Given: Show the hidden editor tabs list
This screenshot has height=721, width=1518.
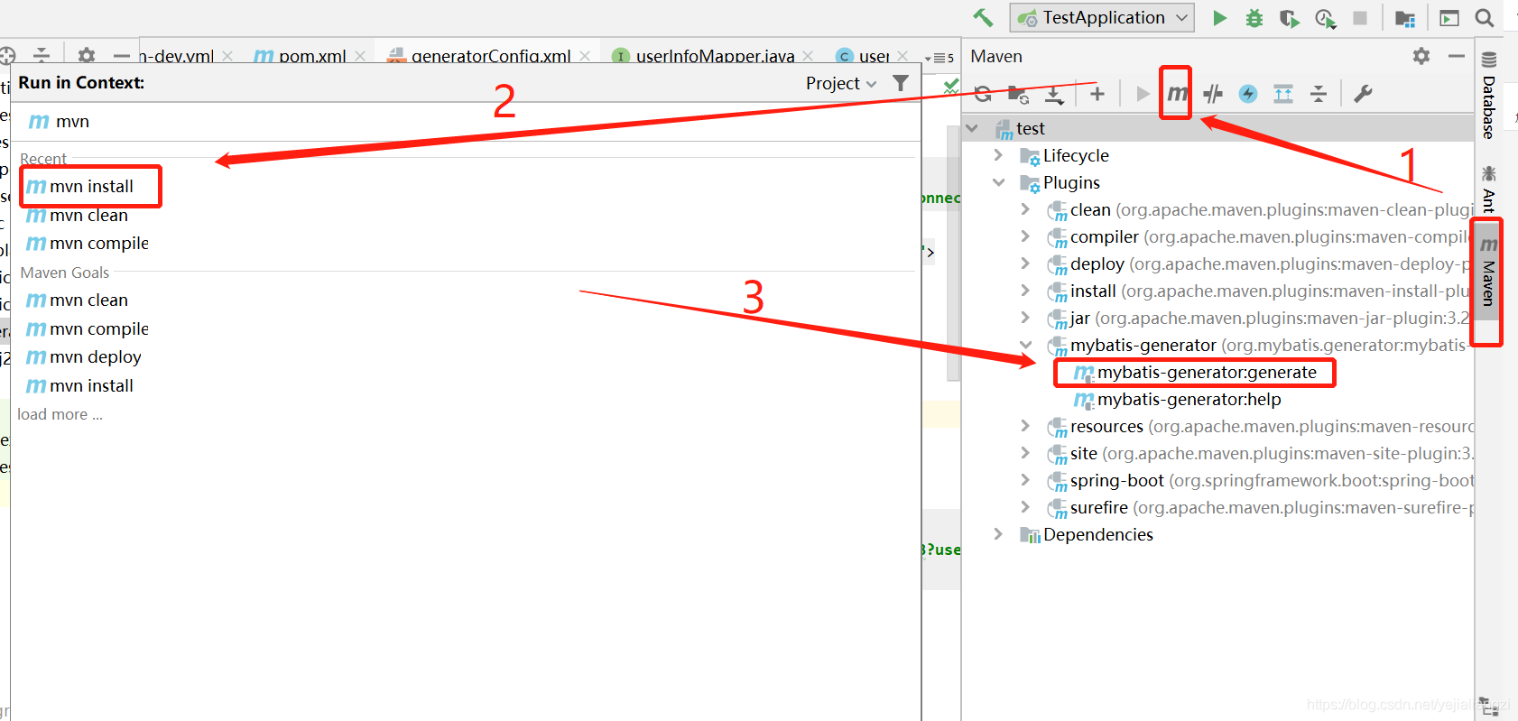Looking at the screenshot, I should point(939,58).
